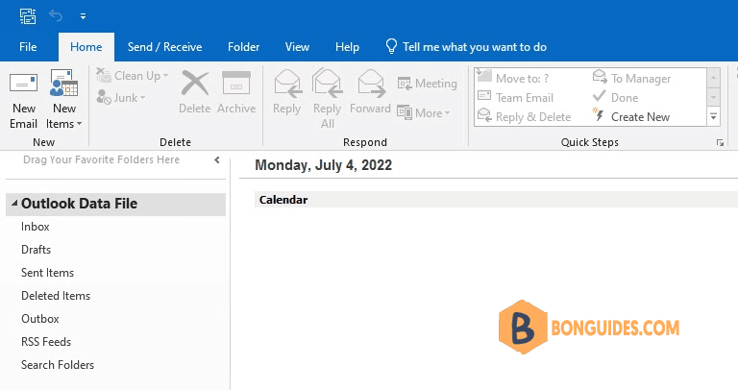Open the Drafts folder
This screenshot has height=390, width=738.
[x=36, y=250]
